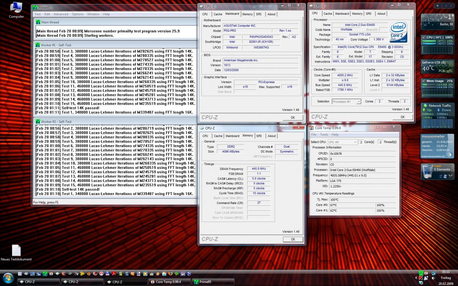Screen dimensions: 458x286
Task: Open Core Temp Help menu
Action: click(335, 135)
